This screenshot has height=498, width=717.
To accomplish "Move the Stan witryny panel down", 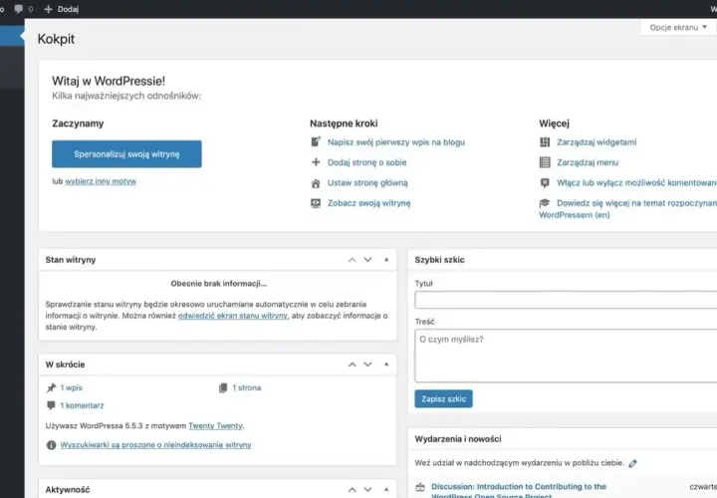I will tap(367, 260).
